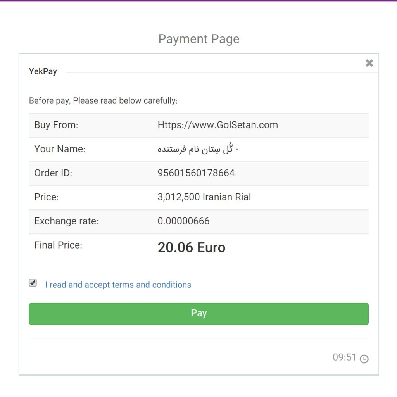Click the Persian sender name value

tap(198, 149)
